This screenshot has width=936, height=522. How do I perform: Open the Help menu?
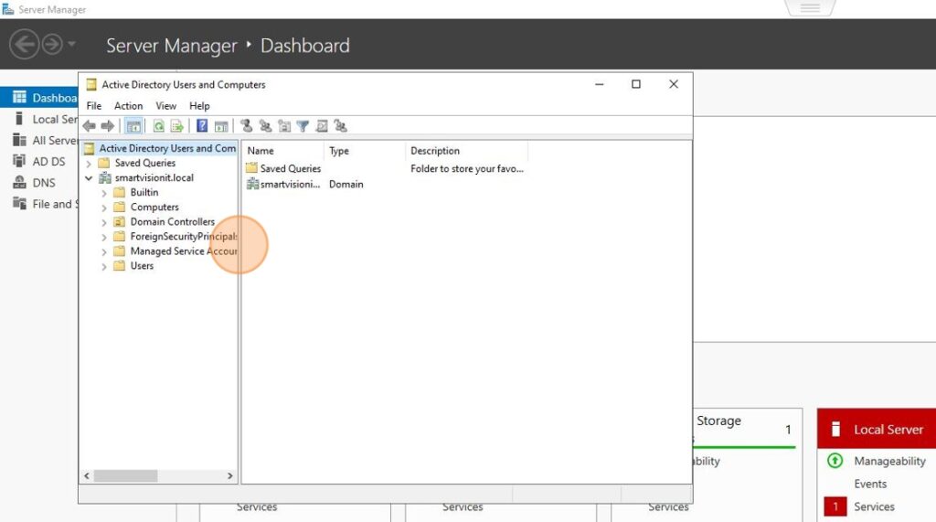pos(199,106)
